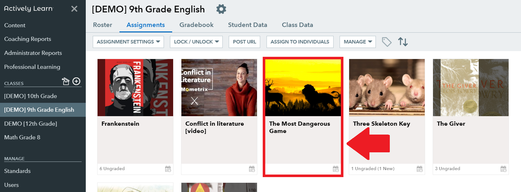Open the Three Skeleton Key rats thumbnail
Image resolution: width=521 pixels, height=192 pixels.
point(387,88)
